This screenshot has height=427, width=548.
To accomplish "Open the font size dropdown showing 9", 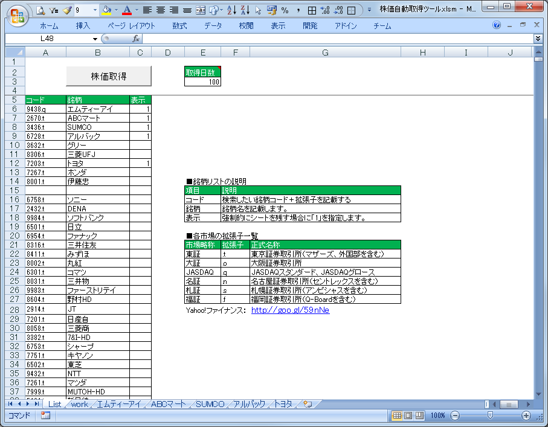I will click(95, 10).
